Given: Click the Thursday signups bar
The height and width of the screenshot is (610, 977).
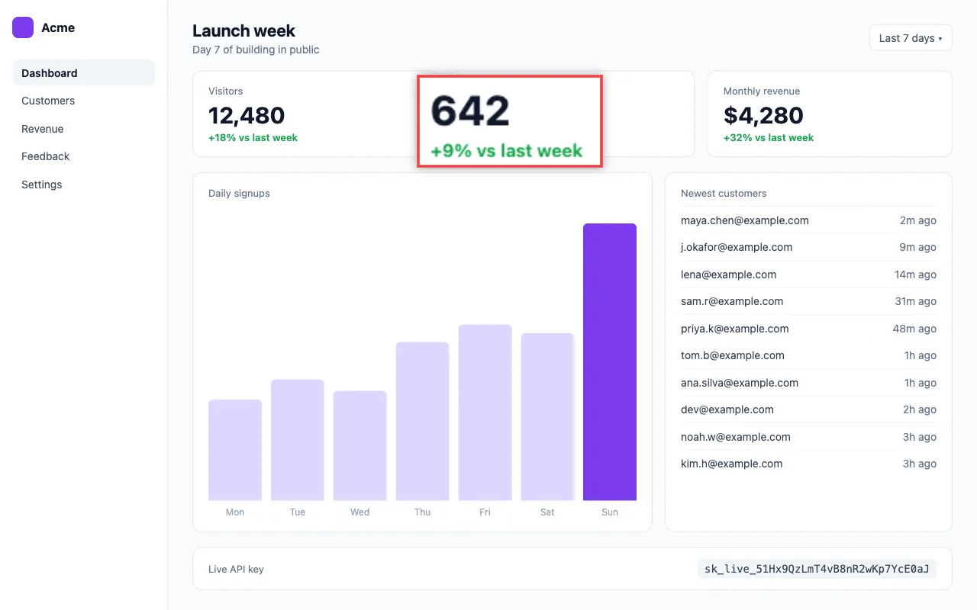Looking at the screenshot, I should tap(423, 422).
